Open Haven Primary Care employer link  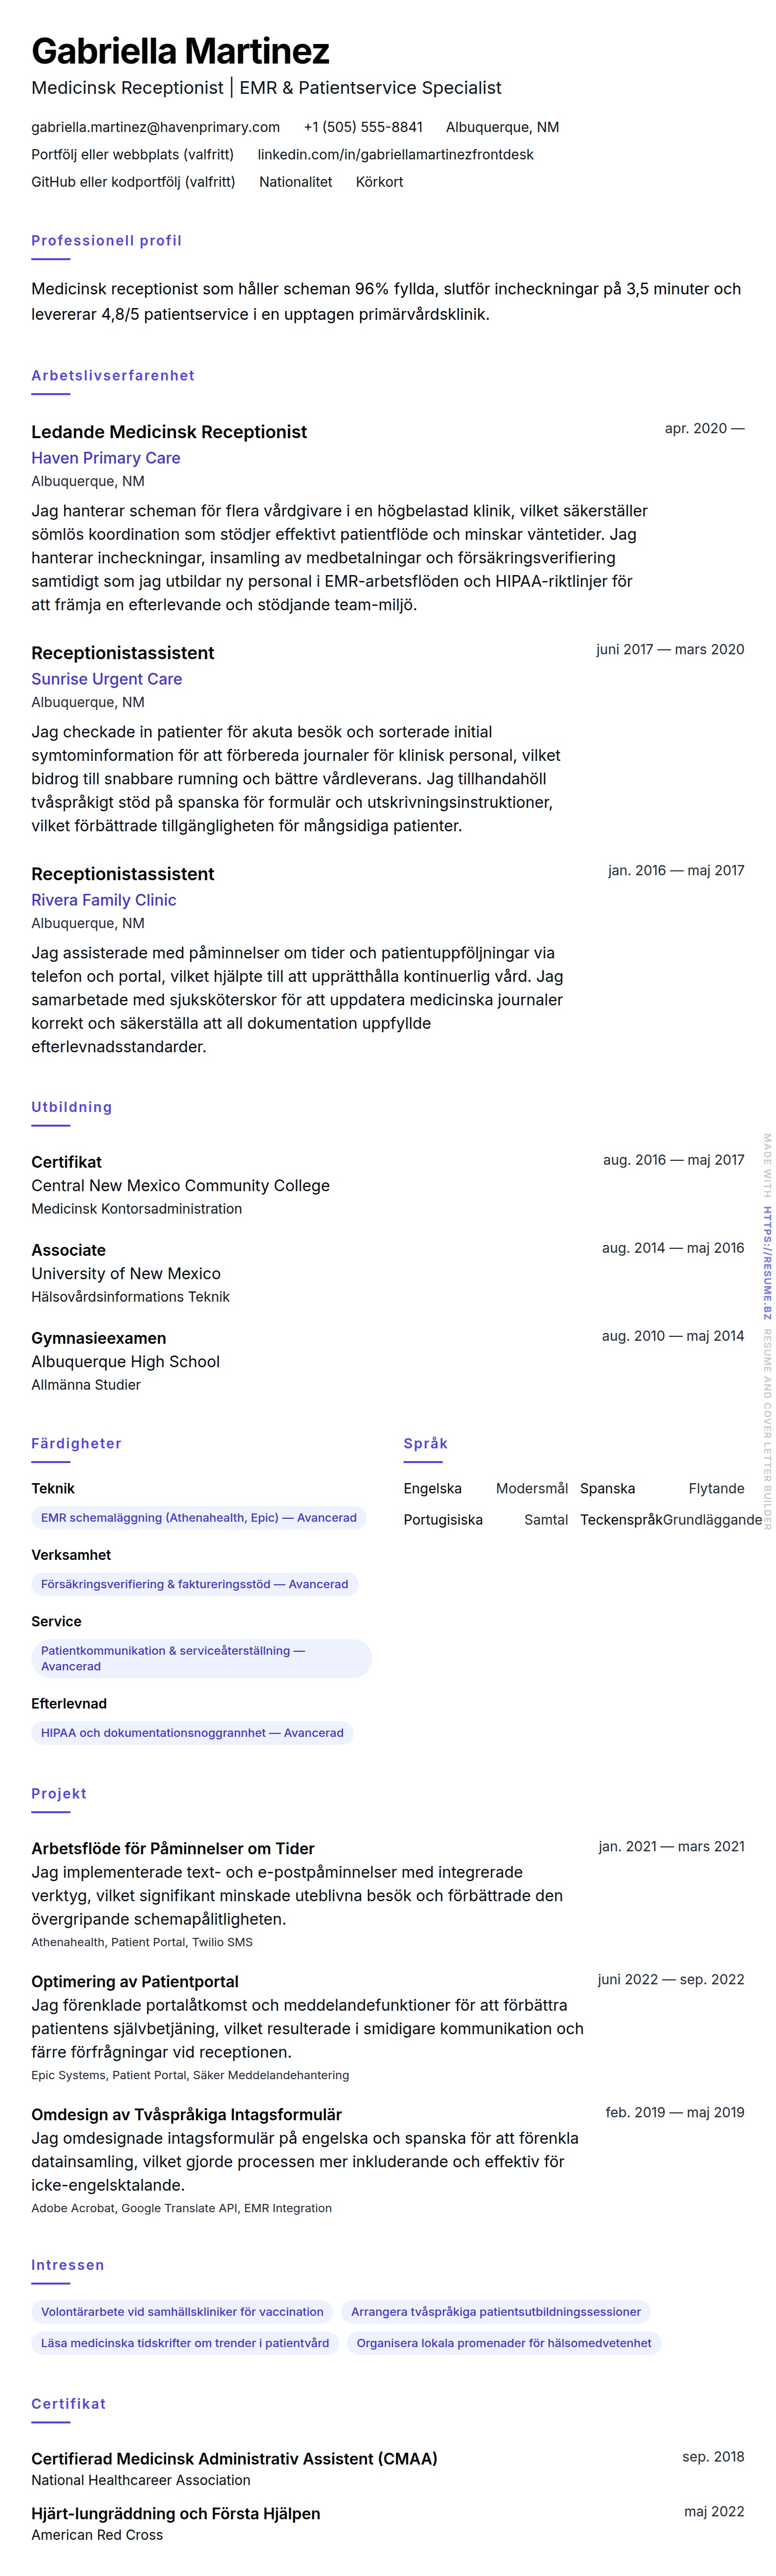(x=106, y=458)
